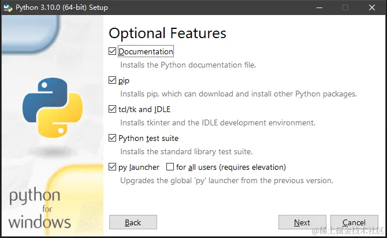Click the global 'py' launcher upgrade note
387x238 pixels.
pos(226,180)
